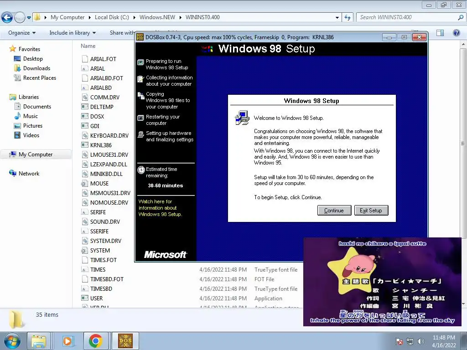
Task: Open the Pictures library
Action: pyautogui.click(x=33, y=126)
